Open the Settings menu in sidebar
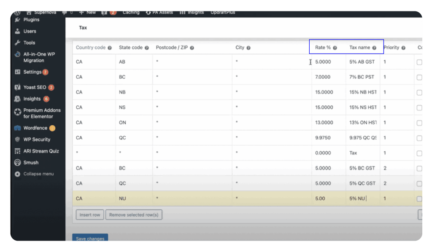The image size is (432, 252). pos(32,72)
